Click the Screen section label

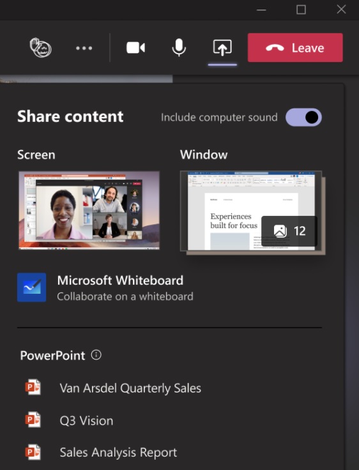(x=36, y=155)
